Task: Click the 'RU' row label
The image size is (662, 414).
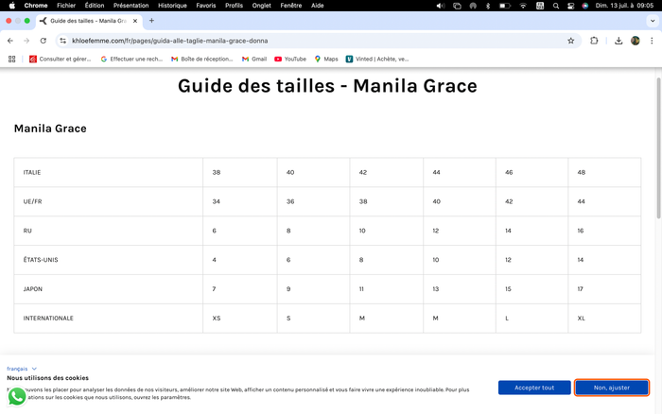Action: (27, 231)
